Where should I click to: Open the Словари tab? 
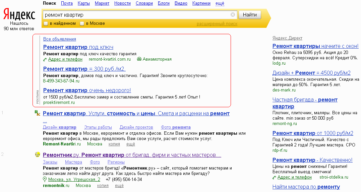(144, 3)
